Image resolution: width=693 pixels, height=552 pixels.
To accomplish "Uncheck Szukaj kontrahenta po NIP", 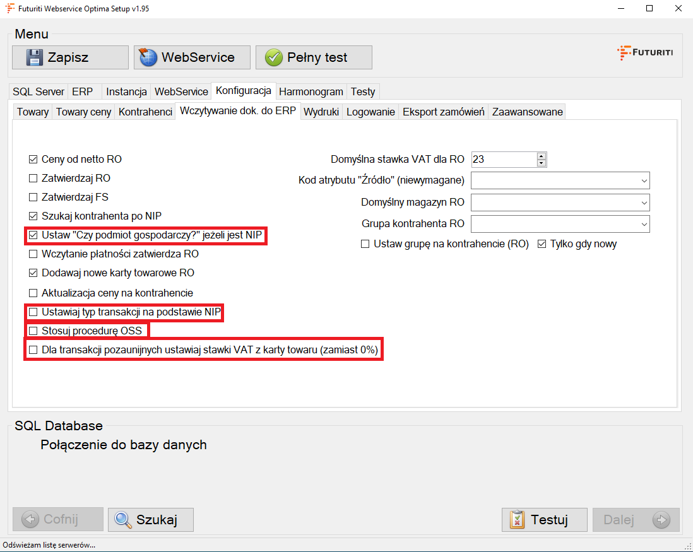I will coord(33,216).
